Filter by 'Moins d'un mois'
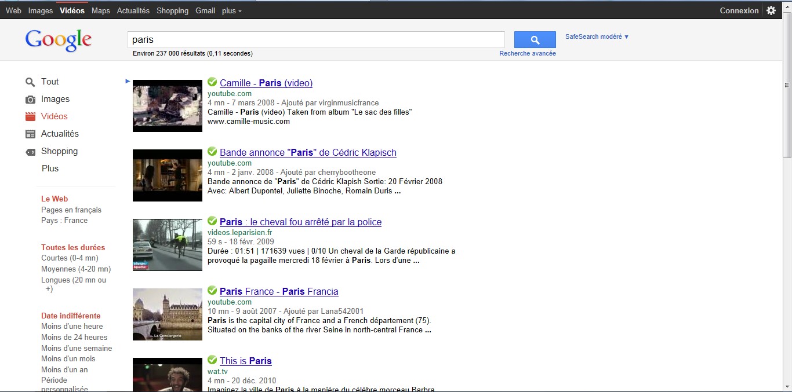 [x=68, y=358]
